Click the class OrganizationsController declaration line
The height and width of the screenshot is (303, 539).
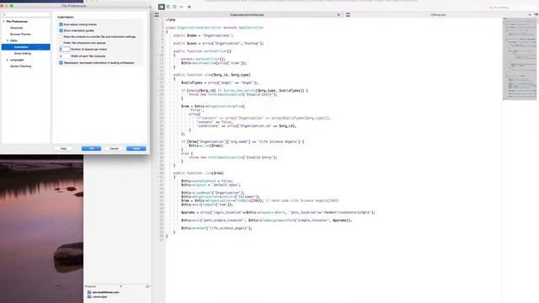[x=215, y=28]
